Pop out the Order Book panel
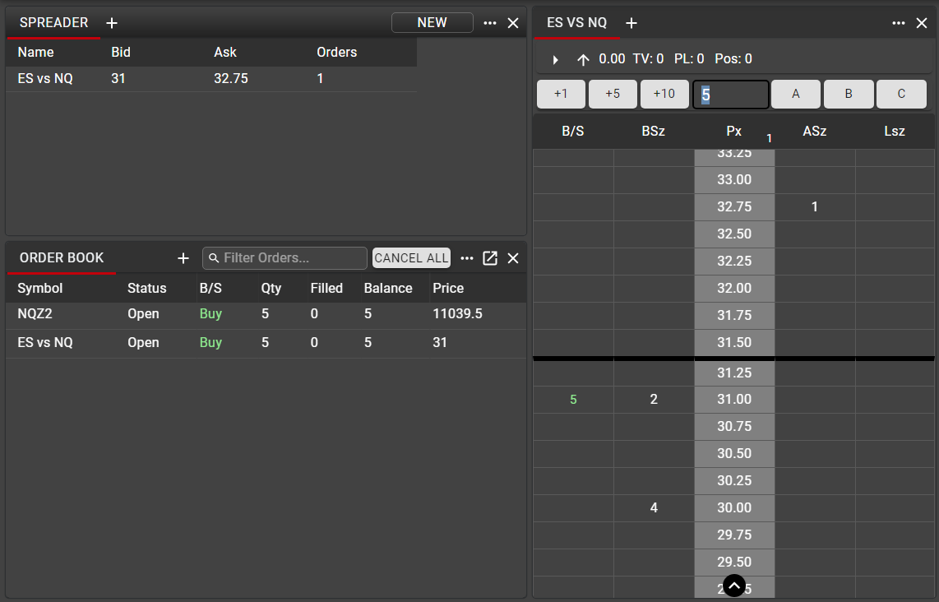939x602 pixels. click(x=490, y=258)
